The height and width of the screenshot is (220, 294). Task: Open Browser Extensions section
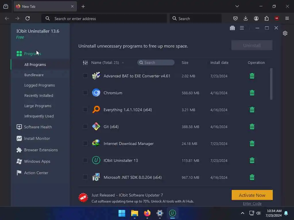(x=37, y=150)
